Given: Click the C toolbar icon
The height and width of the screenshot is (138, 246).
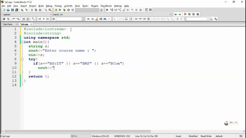Looking at the screenshot, I should [182, 19].
